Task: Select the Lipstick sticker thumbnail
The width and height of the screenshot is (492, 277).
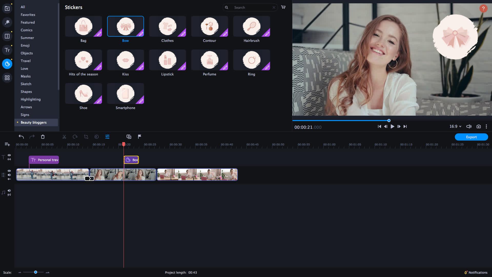Action: pos(167,60)
